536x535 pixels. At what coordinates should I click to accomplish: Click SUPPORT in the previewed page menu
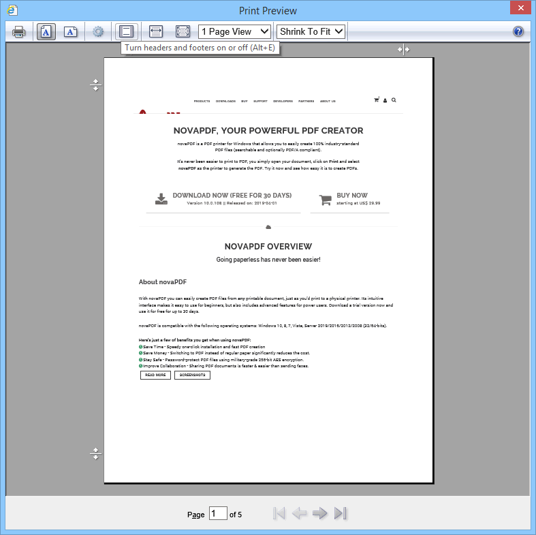click(260, 102)
